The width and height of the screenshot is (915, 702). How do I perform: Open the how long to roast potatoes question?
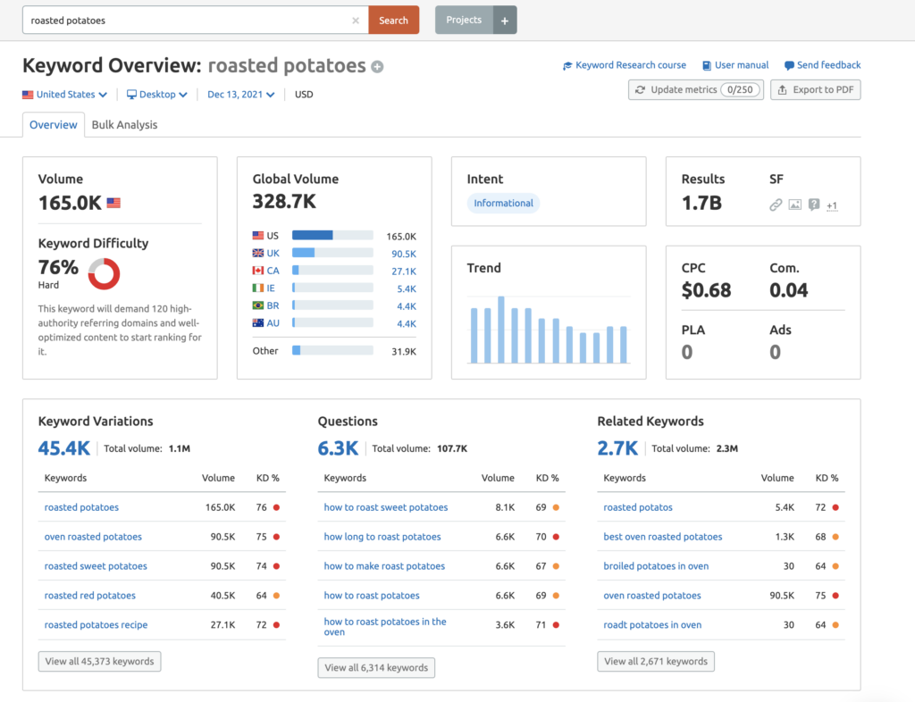pos(382,537)
